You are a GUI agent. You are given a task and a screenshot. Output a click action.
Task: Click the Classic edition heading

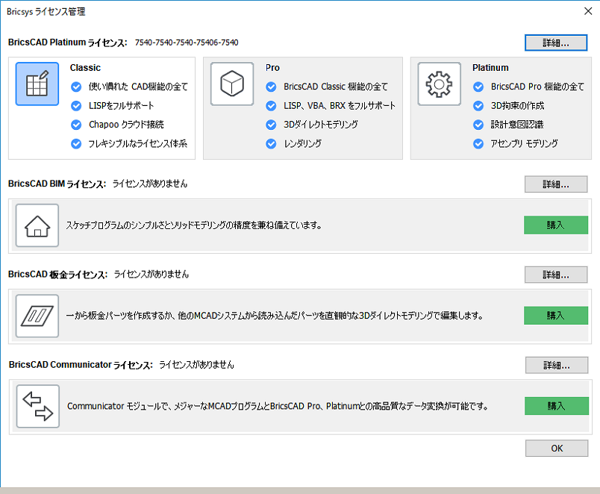(85, 68)
